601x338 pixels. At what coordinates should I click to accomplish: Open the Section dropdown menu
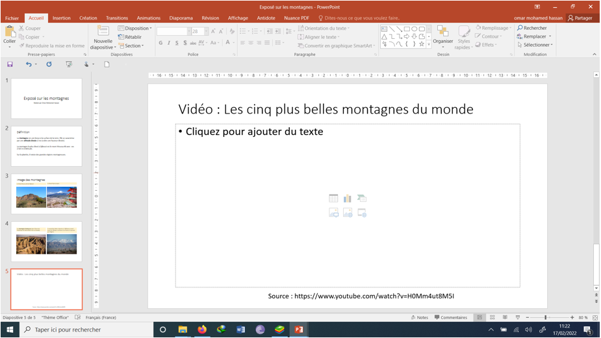pos(133,46)
